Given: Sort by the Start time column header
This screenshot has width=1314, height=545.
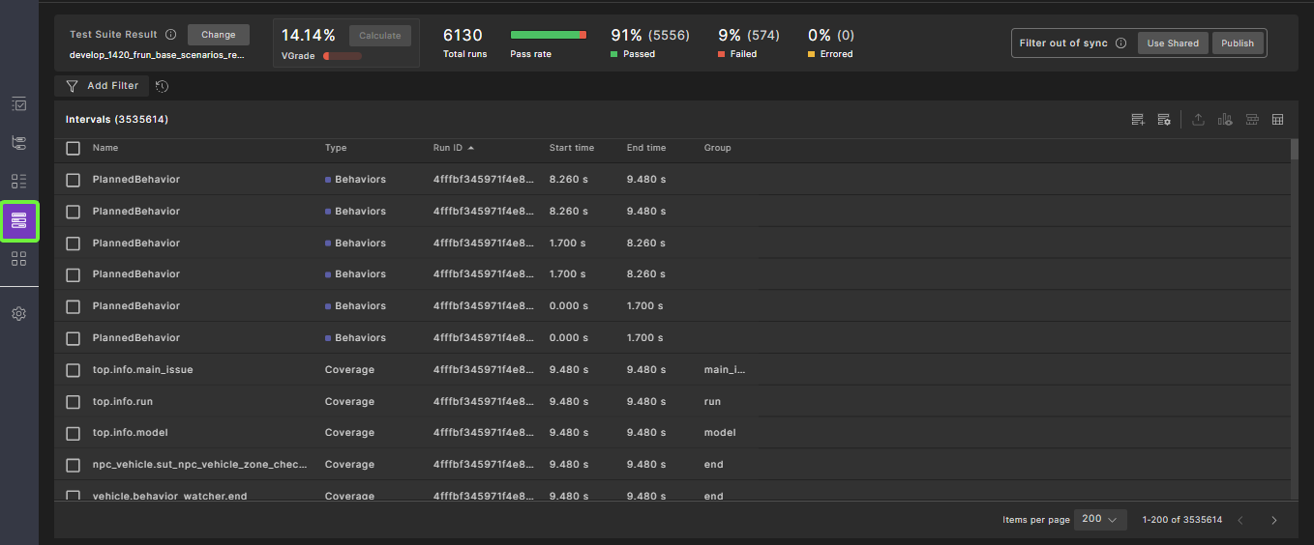Looking at the screenshot, I should pos(571,148).
